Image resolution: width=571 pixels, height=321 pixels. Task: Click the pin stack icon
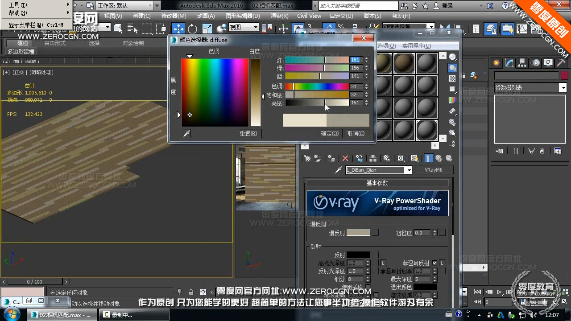[x=500, y=151]
